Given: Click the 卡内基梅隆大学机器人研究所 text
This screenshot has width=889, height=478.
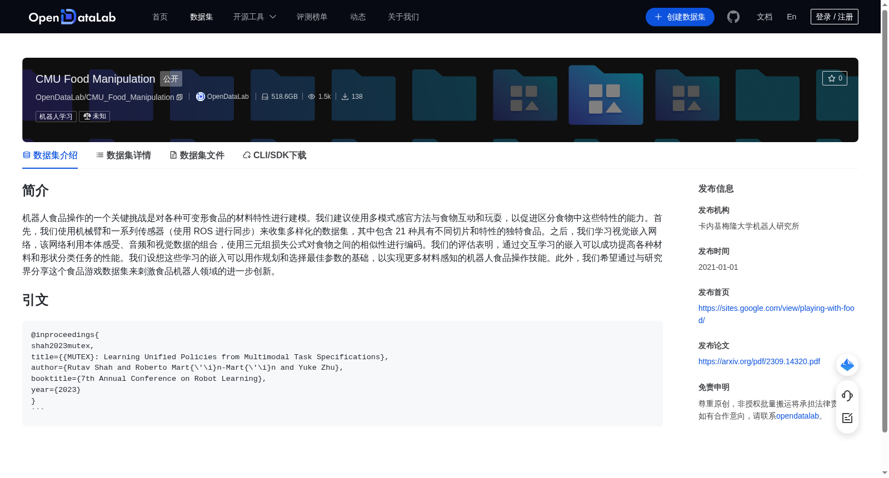Looking at the screenshot, I should point(749,226).
